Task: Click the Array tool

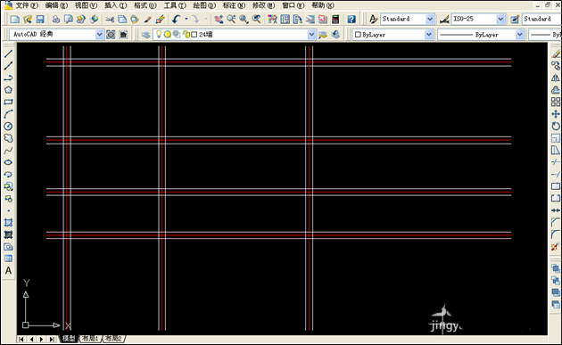Action: [x=556, y=102]
